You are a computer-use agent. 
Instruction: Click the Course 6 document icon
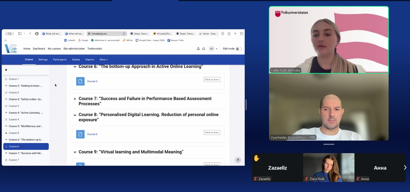click(x=80, y=81)
